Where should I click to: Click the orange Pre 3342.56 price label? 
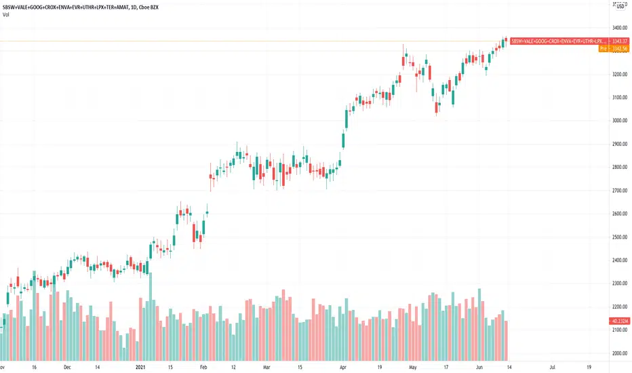click(614, 49)
